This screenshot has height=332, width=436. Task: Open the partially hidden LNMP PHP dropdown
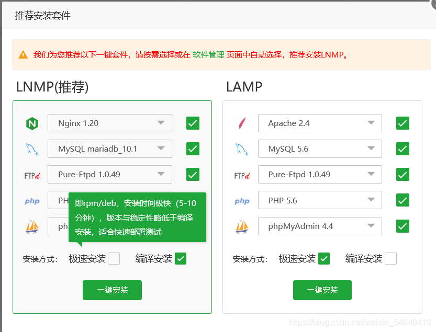58,200
